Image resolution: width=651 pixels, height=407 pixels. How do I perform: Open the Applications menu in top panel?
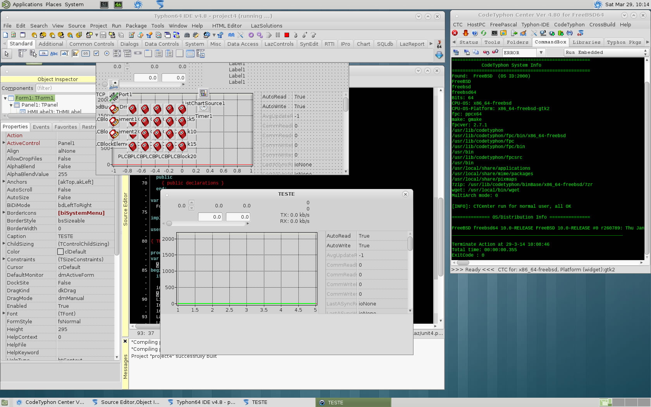27,4
